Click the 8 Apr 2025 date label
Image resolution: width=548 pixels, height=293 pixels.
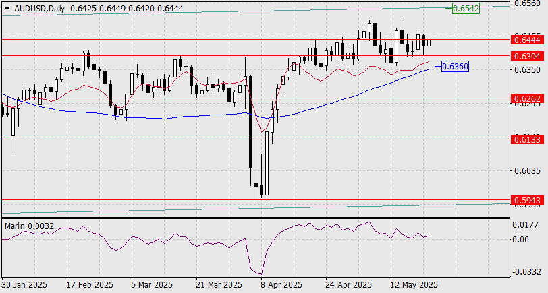281,285
